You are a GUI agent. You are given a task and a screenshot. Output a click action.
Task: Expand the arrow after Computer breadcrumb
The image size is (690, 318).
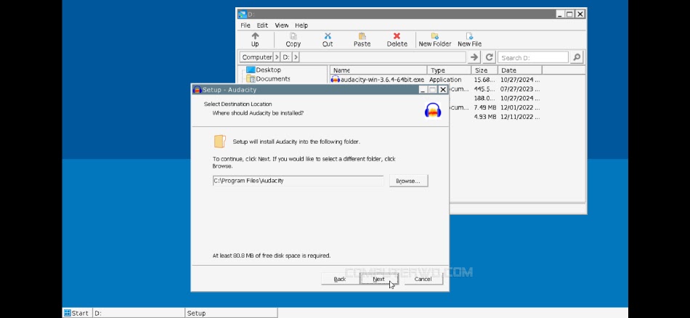[x=277, y=57]
